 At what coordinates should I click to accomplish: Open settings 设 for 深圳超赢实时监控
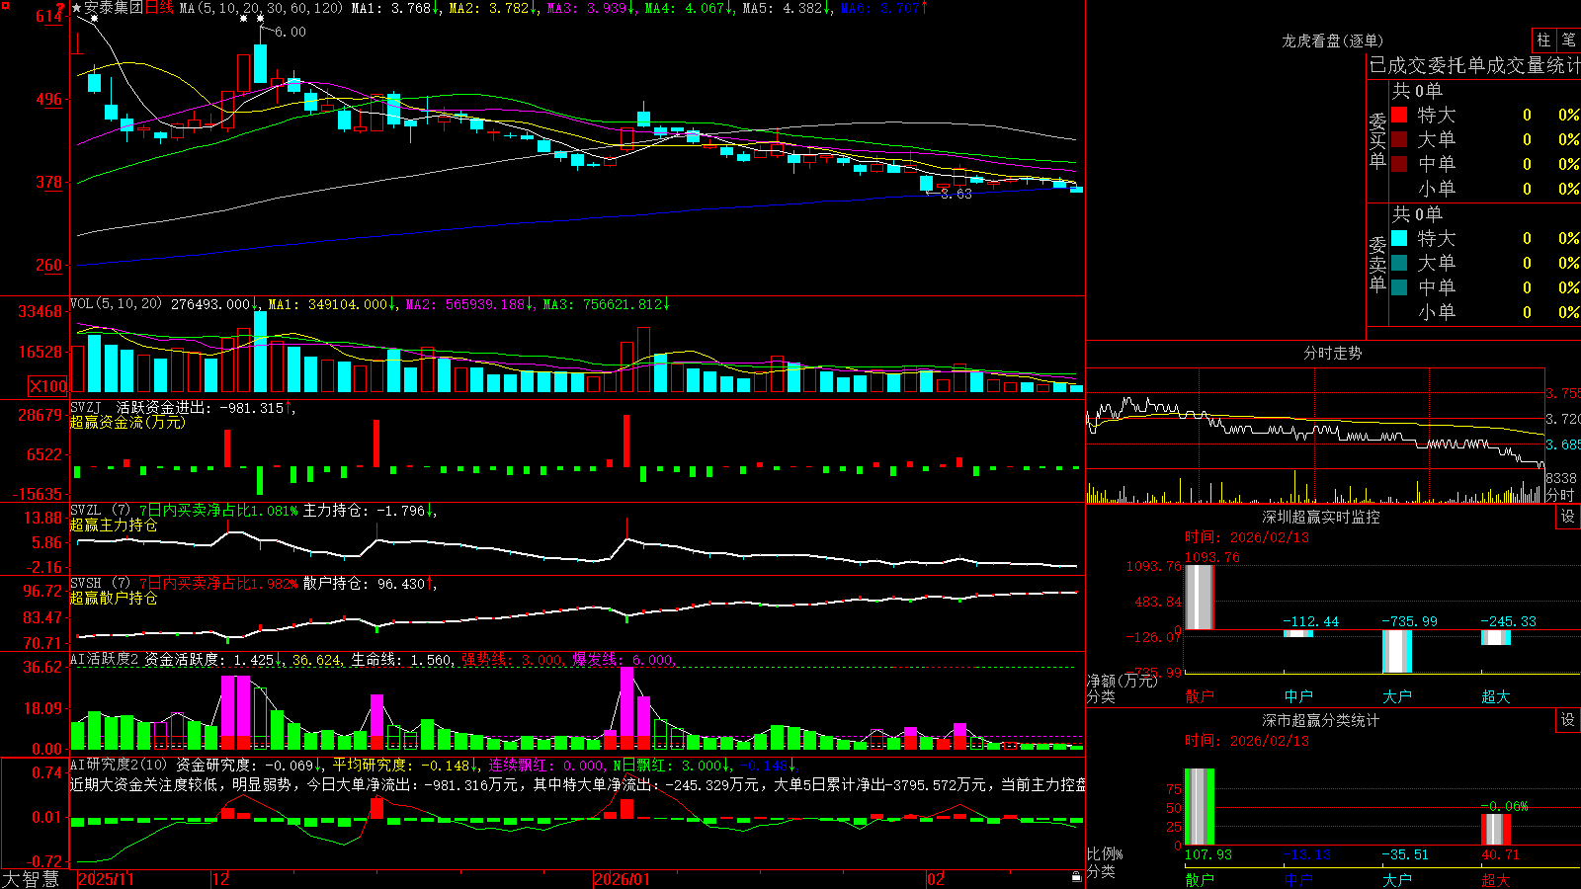(x=1568, y=517)
